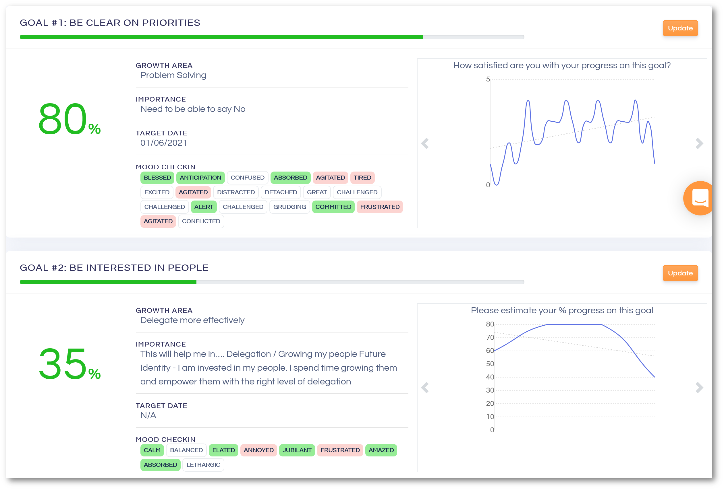Click Goal #2 green progress bar
This screenshot has width=724, height=490.
tap(108, 282)
